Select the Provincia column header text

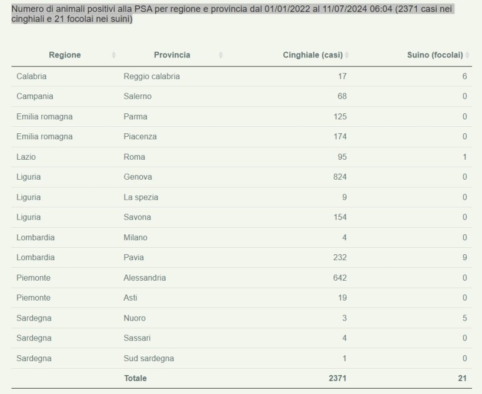[x=172, y=55]
